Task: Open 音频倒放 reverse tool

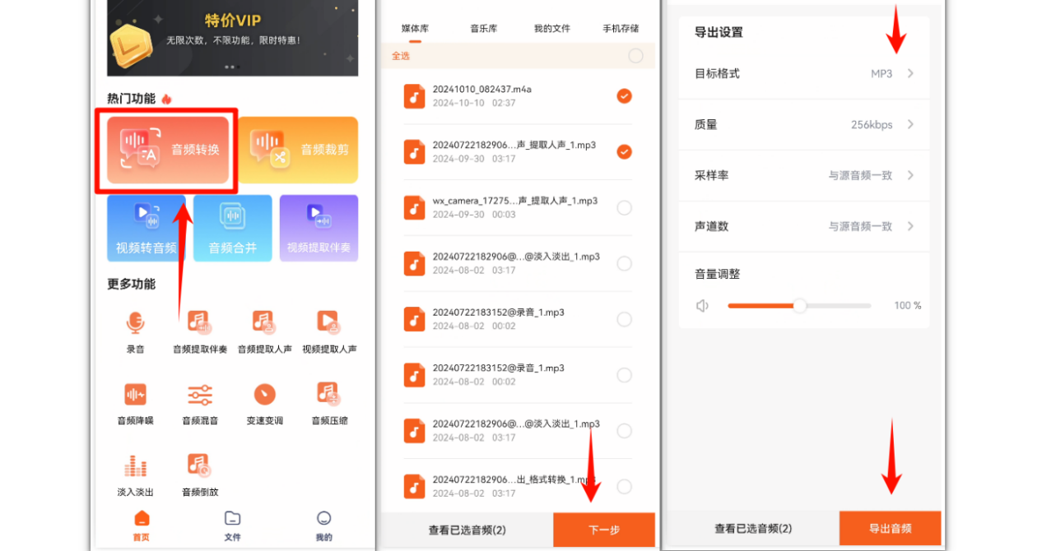Action: 200,475
